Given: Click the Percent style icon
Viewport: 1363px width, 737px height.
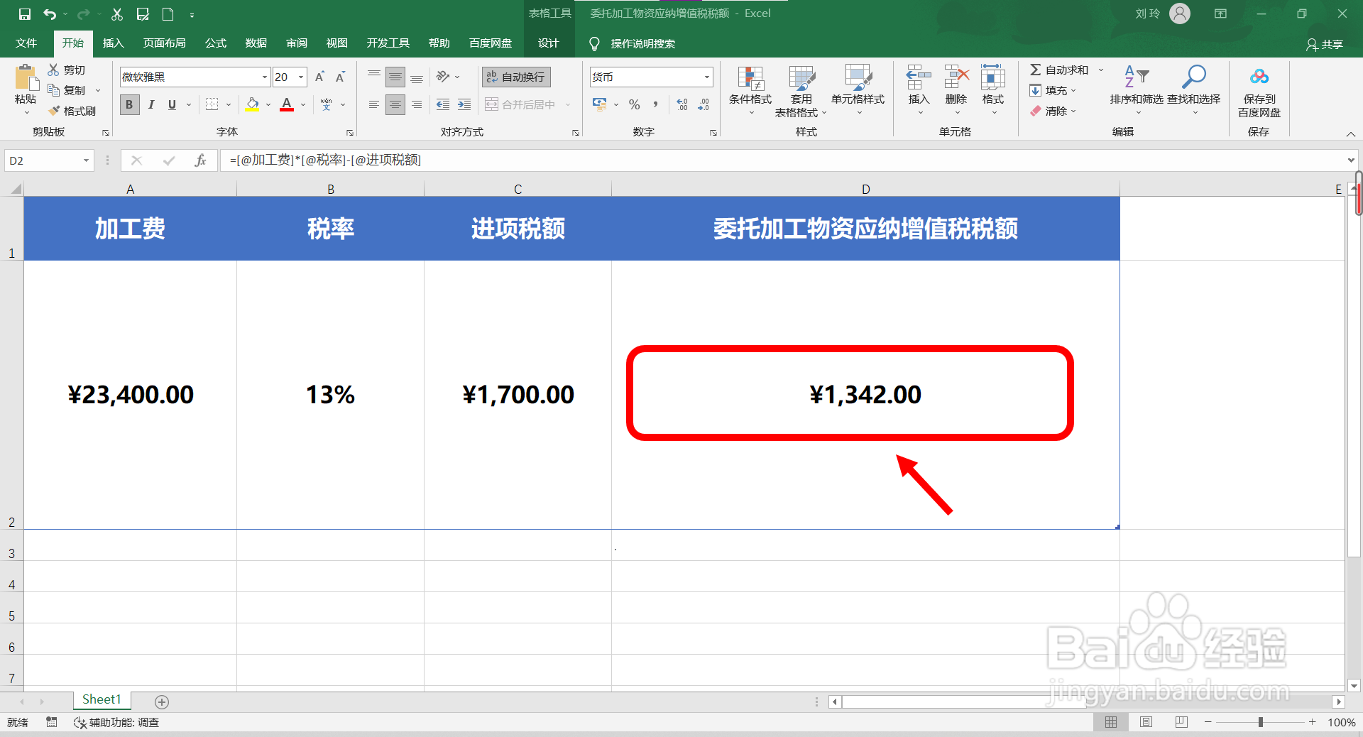Looking at the screenshot, I should click(x=634, y=104).
